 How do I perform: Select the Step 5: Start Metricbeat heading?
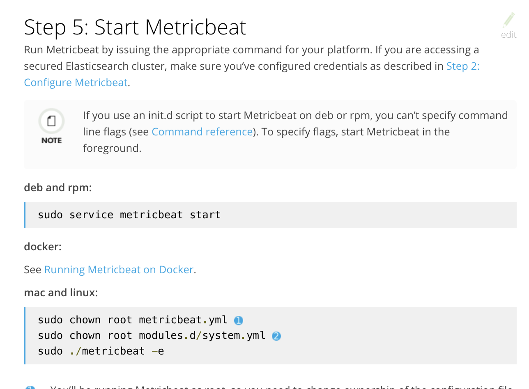[x=135, y=27]
